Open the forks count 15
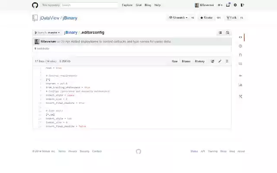The image size is (277, 173). [242, 18]
